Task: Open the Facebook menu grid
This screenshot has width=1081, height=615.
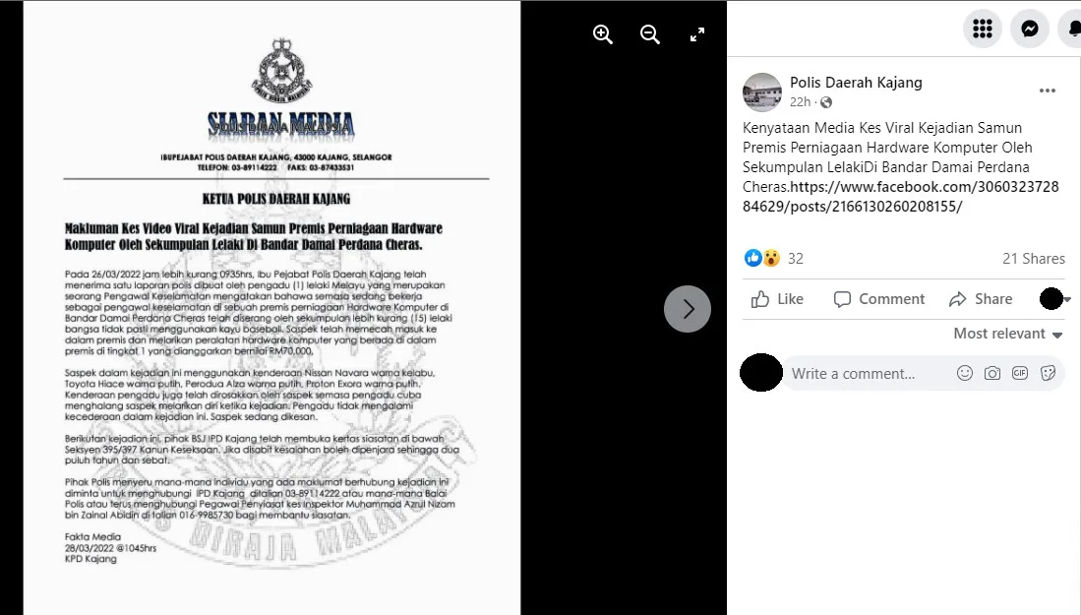Action: 983,29
